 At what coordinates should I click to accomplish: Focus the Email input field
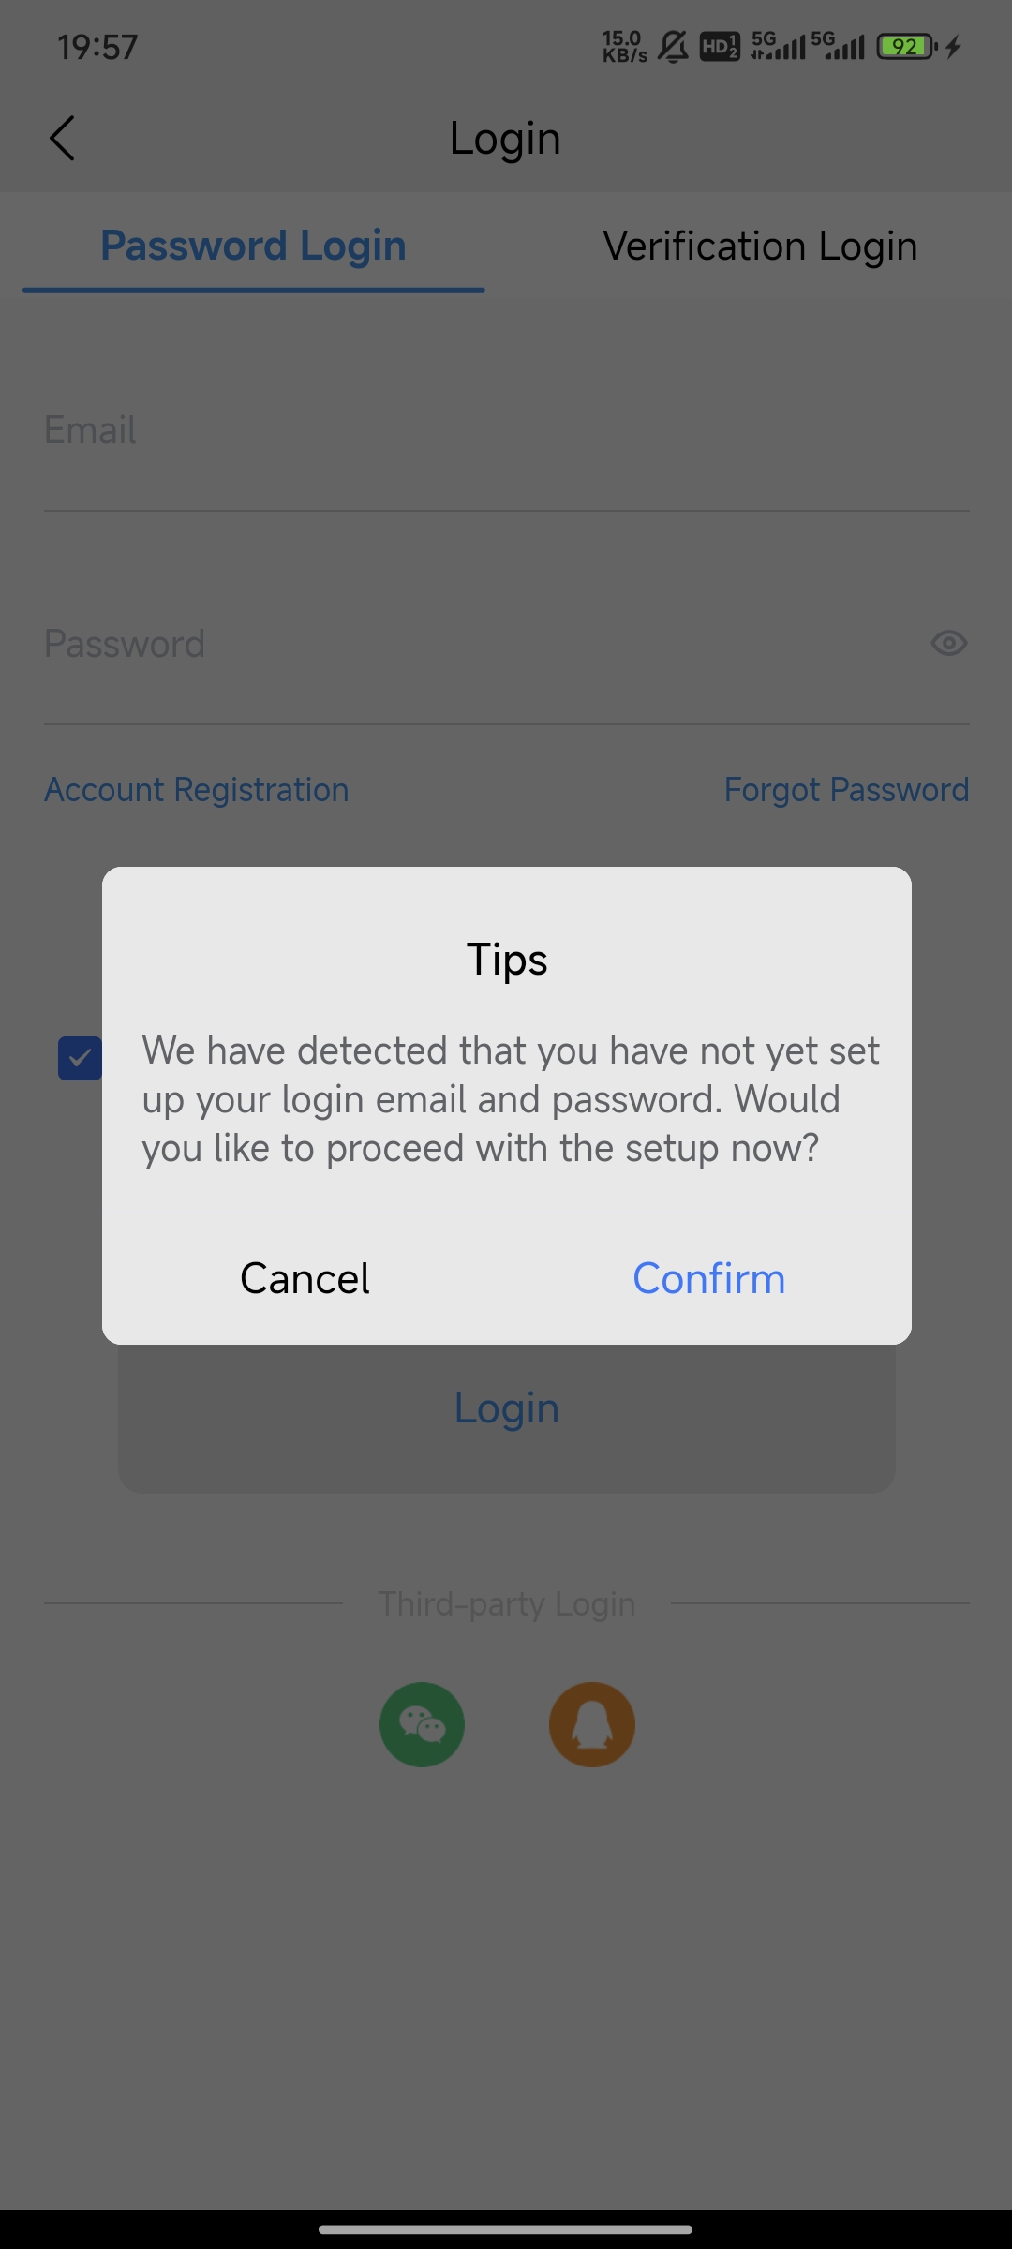[x=506, y=431]
